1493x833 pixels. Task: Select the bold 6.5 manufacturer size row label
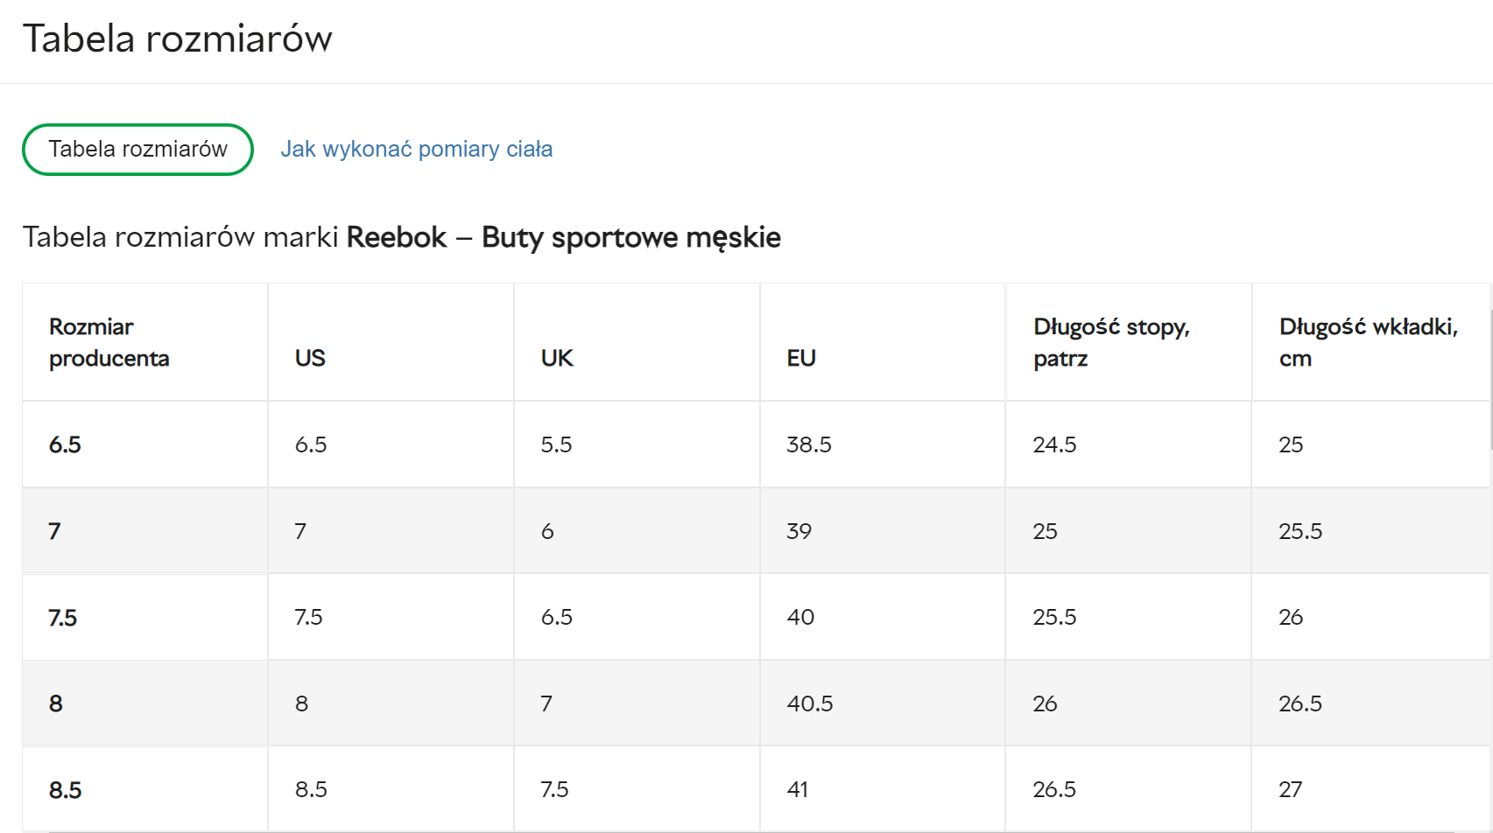pos(65,444)
